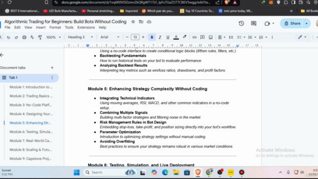Viewport: 318px width, 179px height.
Task: Jump to Module 1: Introduction outline
Action: (x=31, y=87)
